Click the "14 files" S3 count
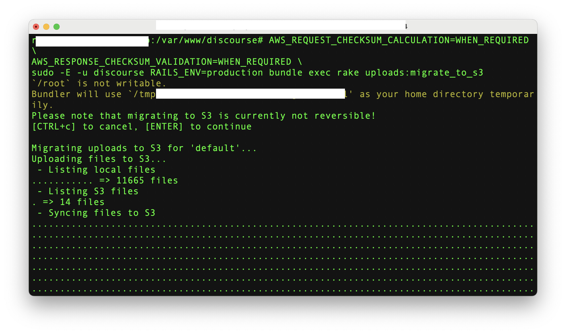Screen dimensions: 566x334 point(82,202)
